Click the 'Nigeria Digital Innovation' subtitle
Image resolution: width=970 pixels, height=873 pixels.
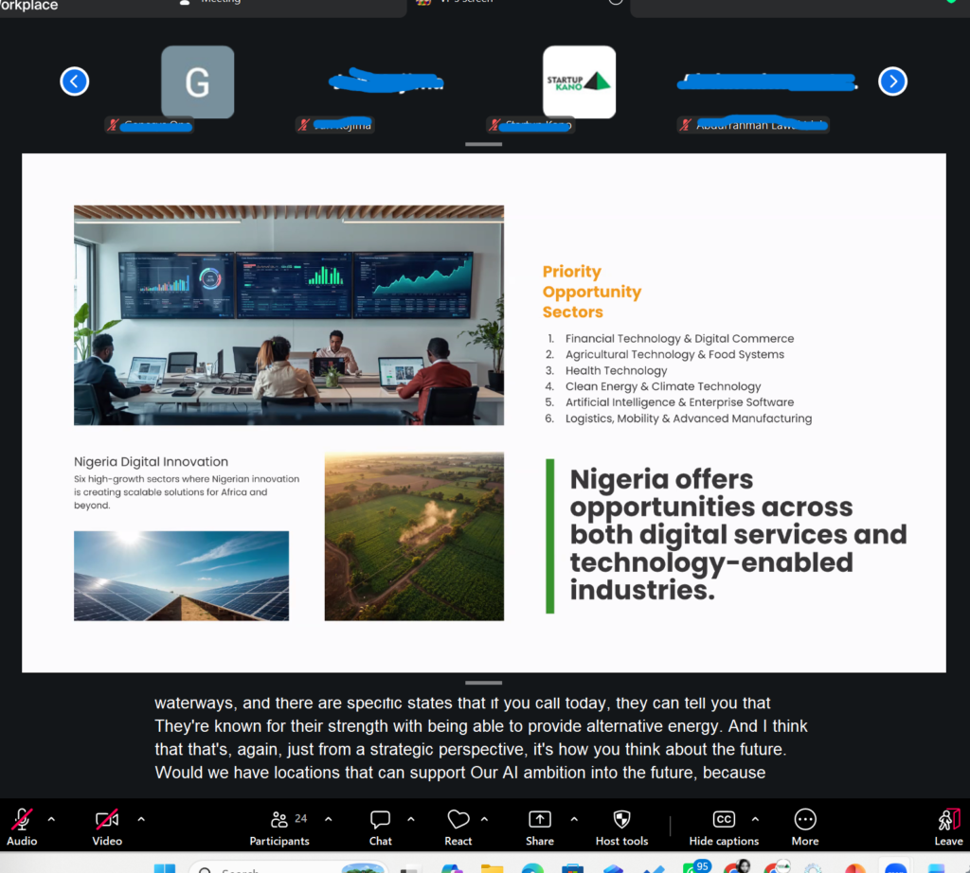[151, 462]
